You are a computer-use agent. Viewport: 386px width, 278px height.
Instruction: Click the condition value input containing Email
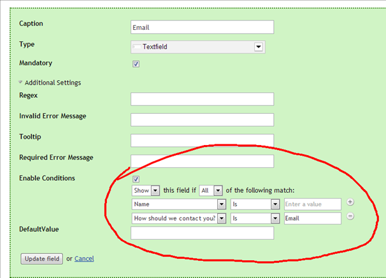313,218
